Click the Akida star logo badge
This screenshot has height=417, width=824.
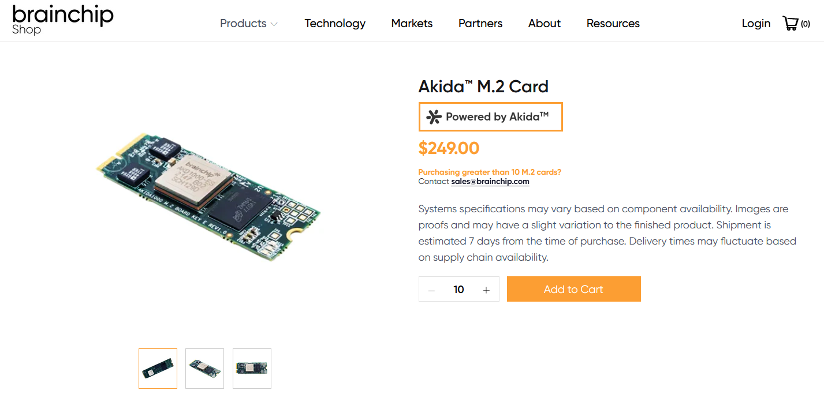tap(434, 117)
